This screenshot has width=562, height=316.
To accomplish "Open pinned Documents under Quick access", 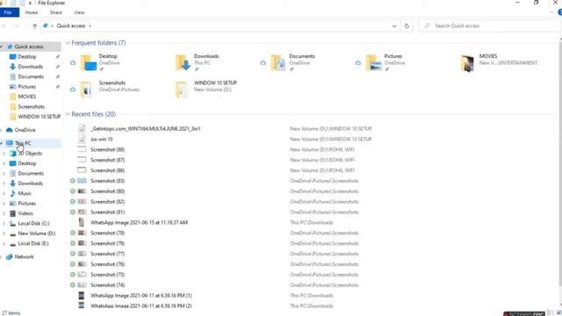I will tap(31, 76).
